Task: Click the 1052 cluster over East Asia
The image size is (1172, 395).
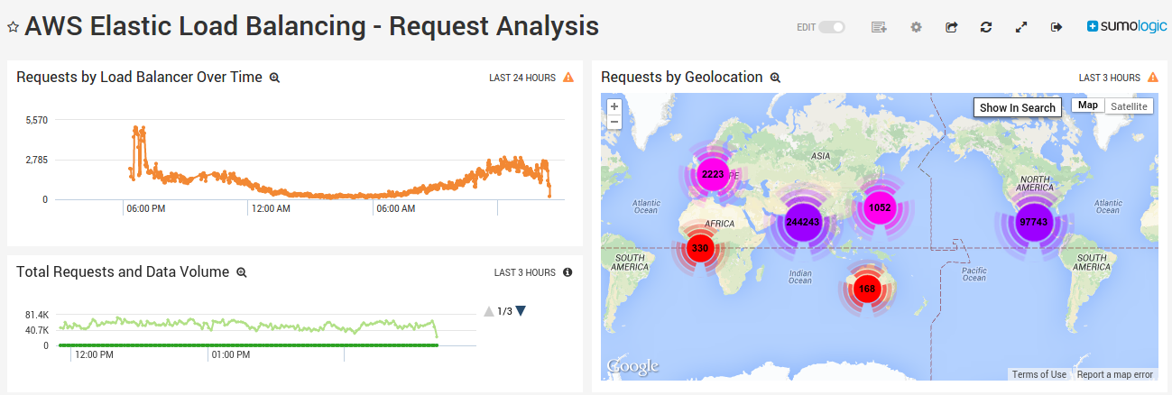Action: pyautogui.click(x=880, y=207)
